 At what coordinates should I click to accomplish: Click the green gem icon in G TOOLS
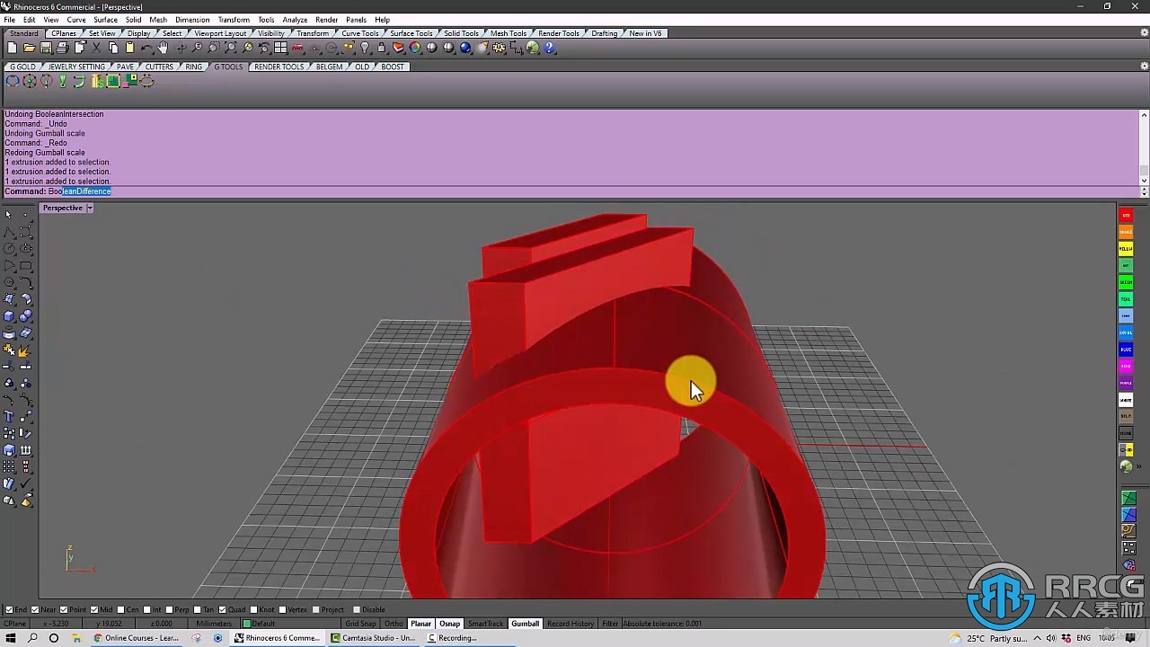(62, 81)
